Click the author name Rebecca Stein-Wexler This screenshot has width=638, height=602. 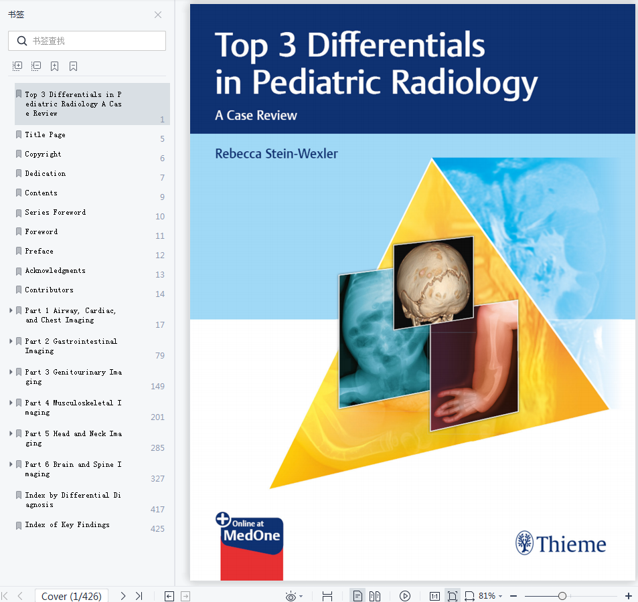[x=276, y=154]
